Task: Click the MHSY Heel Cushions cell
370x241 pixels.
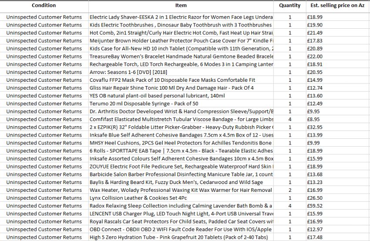Action: (181, 143)
